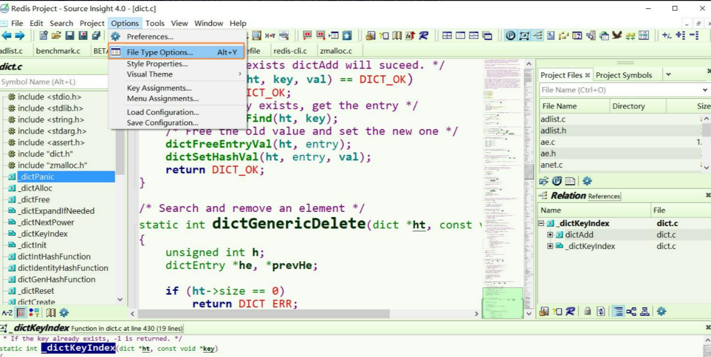Click the book browse symbols toolbar icon

click(x=397, y=36)
